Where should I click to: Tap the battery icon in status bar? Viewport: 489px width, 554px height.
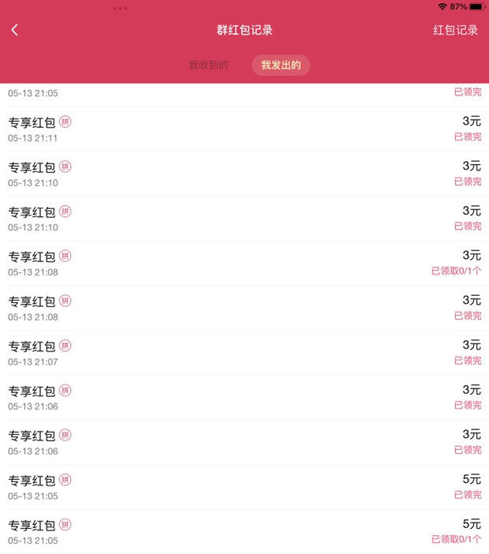pos(476,7)
